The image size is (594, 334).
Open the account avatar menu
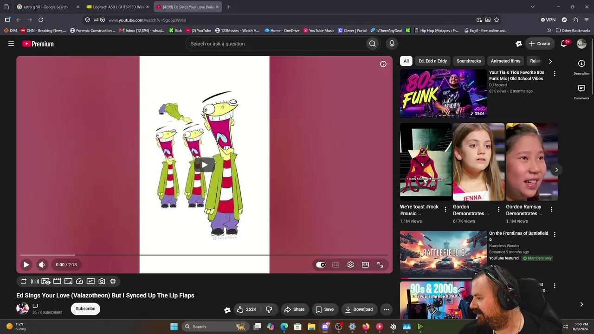[581, 44]
